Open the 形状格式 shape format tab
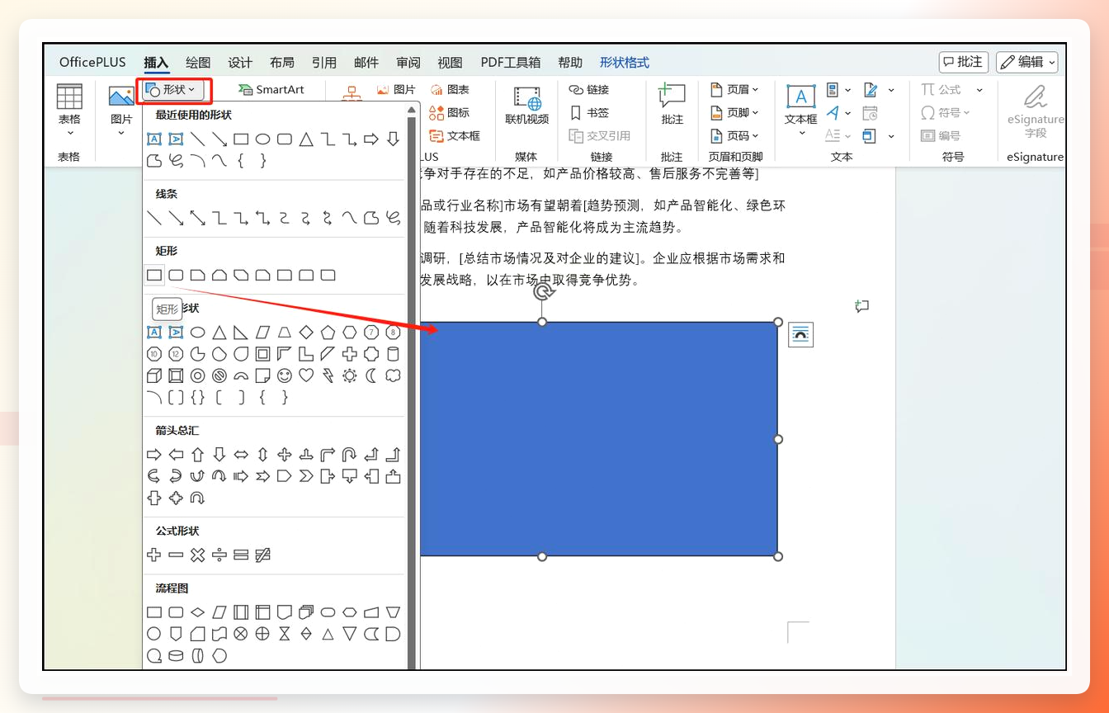The image size is (1109, 713). coord(625,63)
